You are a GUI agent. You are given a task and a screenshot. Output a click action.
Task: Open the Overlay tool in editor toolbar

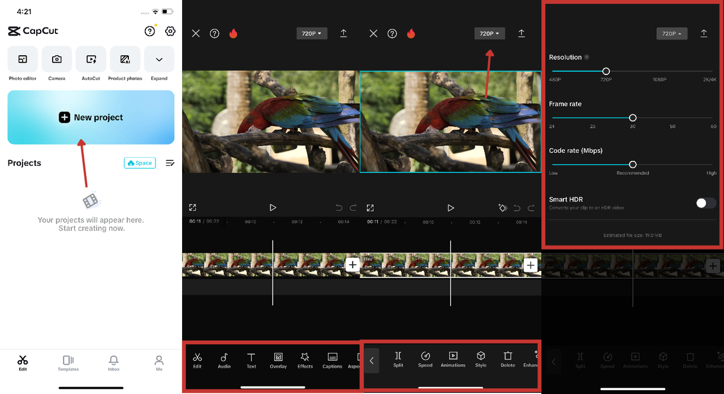coord(278,361)
